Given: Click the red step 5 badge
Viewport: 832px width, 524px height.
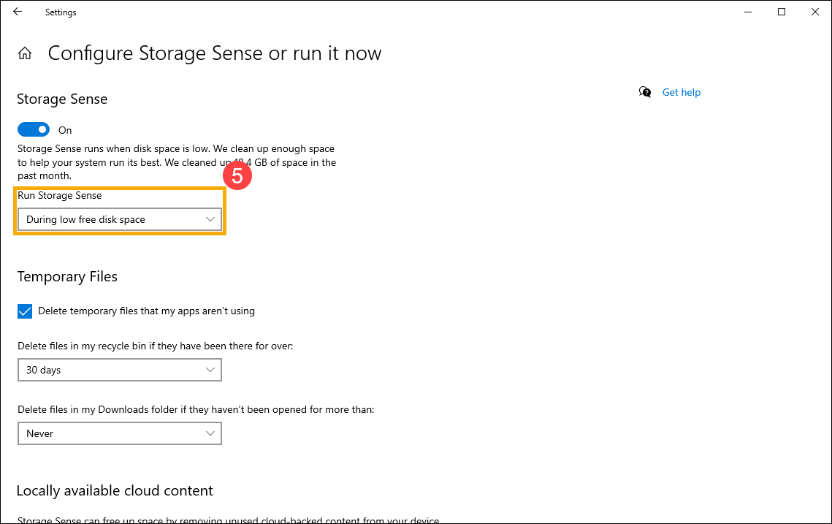Looking at the screenshot, I should click(237, 176).
